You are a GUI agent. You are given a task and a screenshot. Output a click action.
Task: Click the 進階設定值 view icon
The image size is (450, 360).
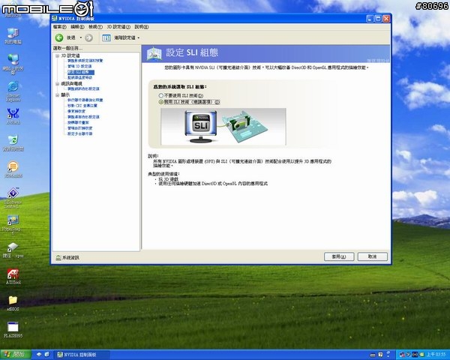(106, 37)
